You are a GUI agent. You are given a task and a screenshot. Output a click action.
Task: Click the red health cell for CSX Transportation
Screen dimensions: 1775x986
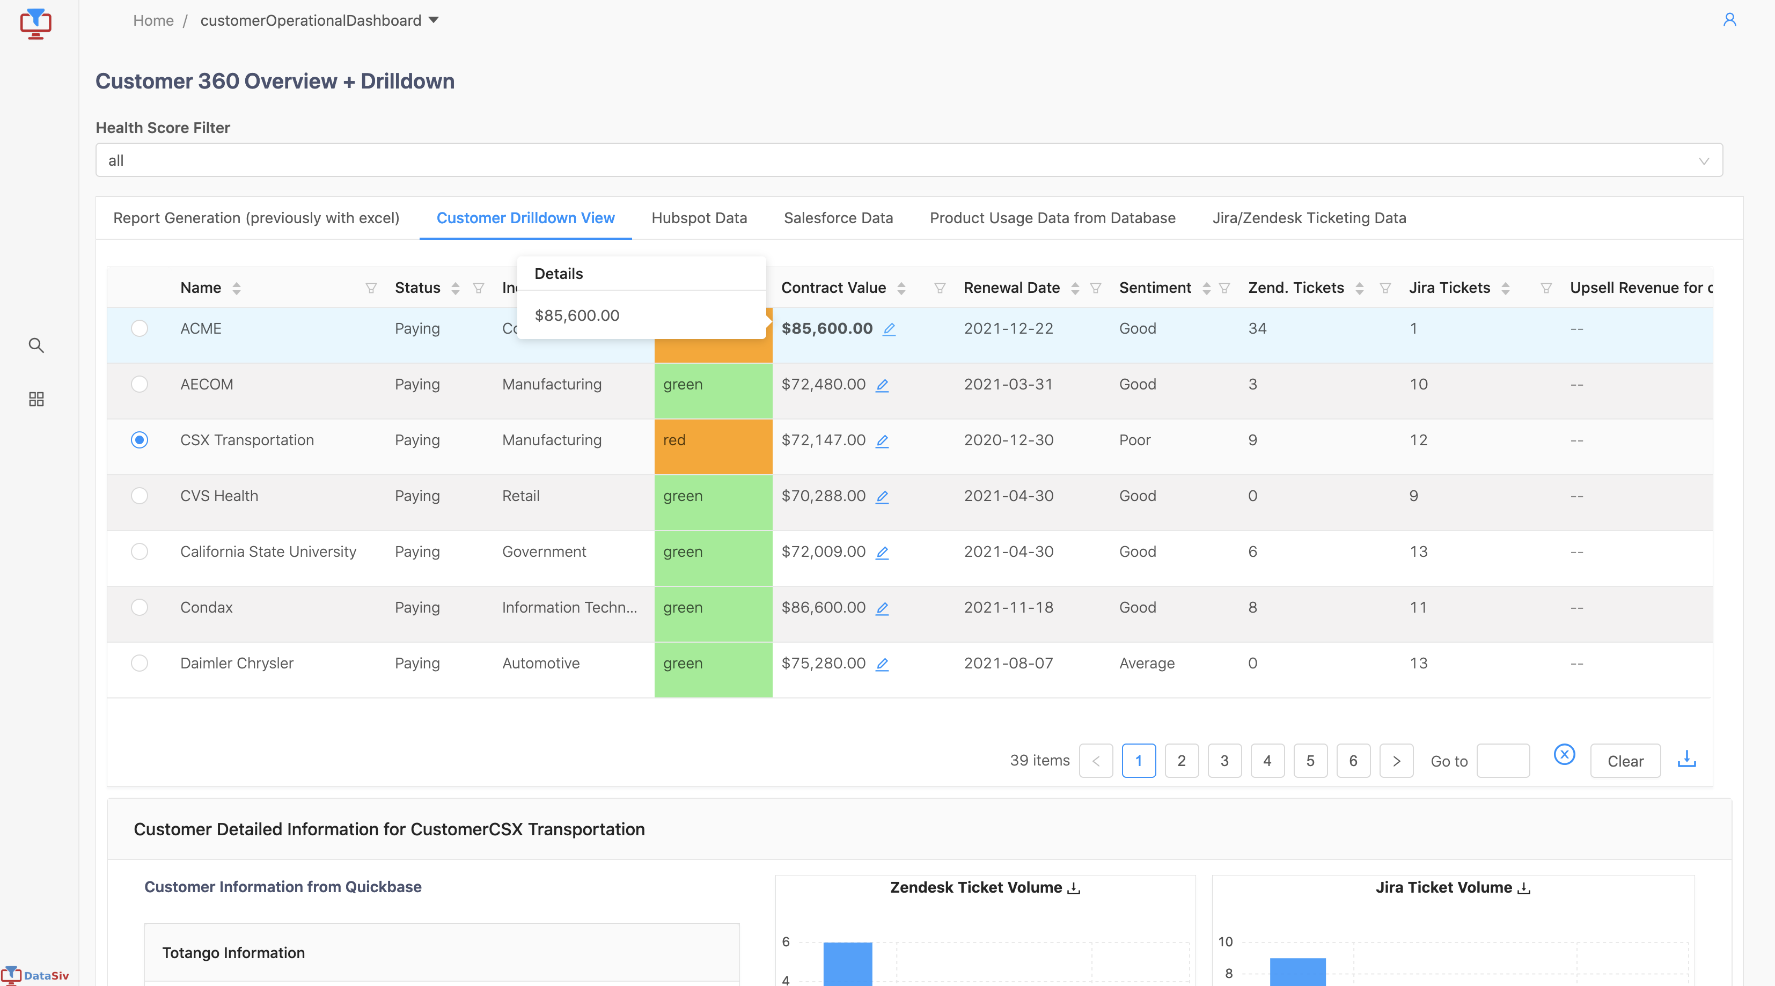click(x=713, y=446)
